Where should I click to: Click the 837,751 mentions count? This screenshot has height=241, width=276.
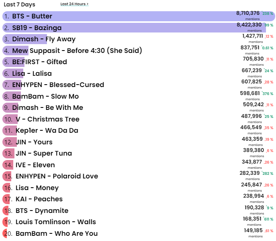coord(250,47)
